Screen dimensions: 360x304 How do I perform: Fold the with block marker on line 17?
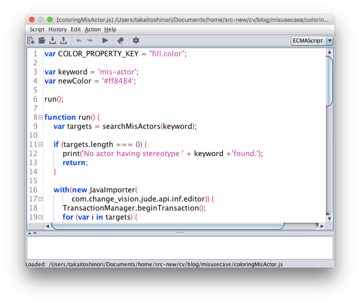click(x=40, y=199)
